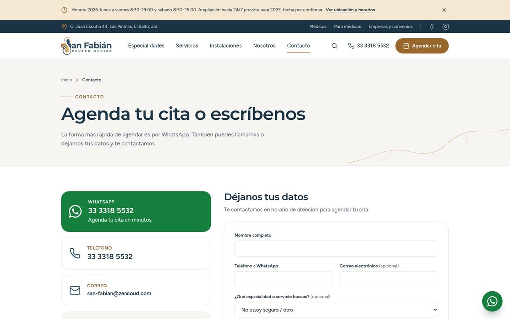Click san-fabian@zencoud.com email address
This screenshot has width=510, height=319.
pos(119,293)
